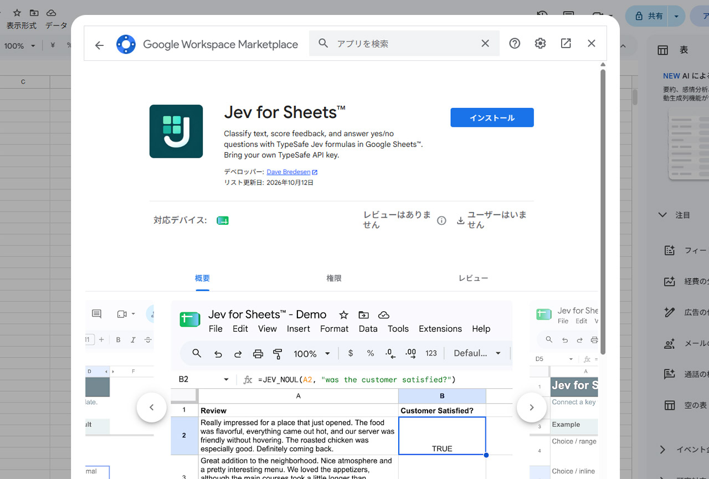Click the Google Workspace Marketplace logo
Image resolution: width=709 pixels, height=479 pixels.
coord(126,44)
